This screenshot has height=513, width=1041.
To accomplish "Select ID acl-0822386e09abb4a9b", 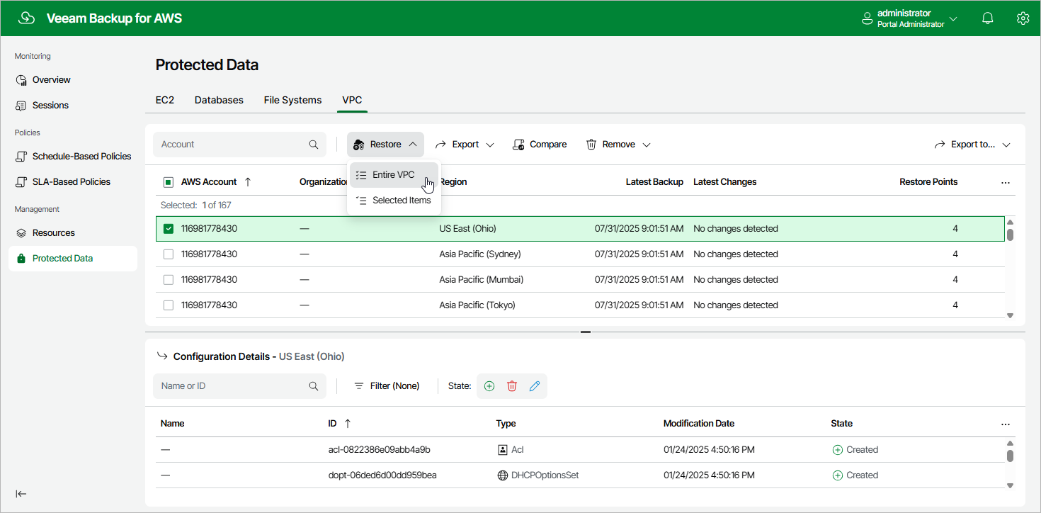I will point(380,450).
